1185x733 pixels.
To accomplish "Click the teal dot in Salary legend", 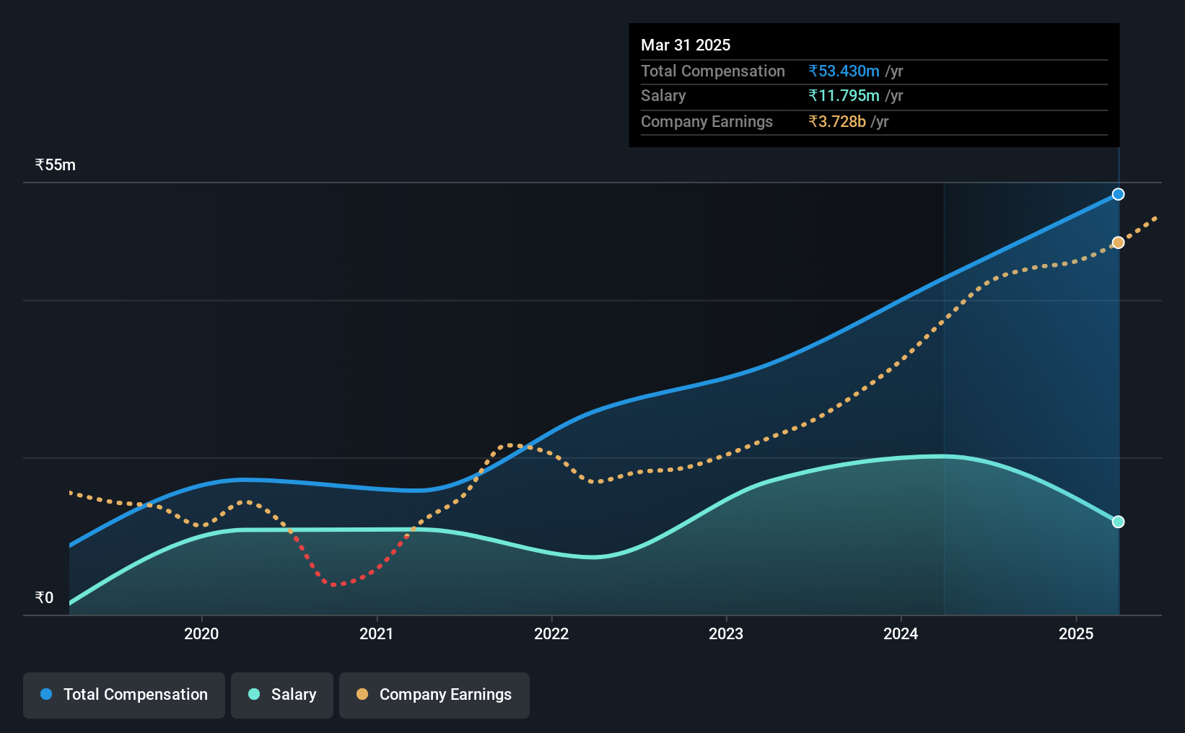I will click(254, 694).
